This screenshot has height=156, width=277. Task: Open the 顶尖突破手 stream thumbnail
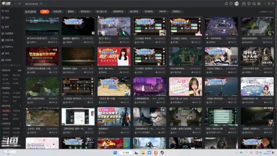(114, 116)
